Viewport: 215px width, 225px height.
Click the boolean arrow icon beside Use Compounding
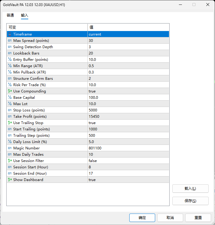coord(10,91)
